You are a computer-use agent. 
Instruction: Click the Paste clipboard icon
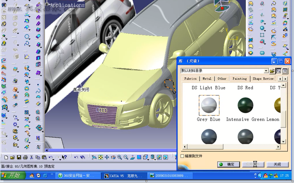tap(44, 157)
